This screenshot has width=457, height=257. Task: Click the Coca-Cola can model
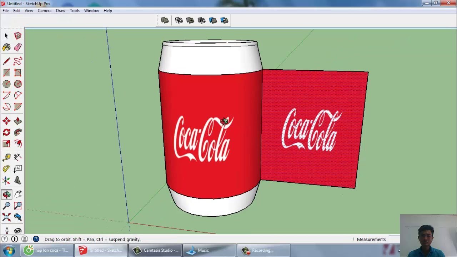211,128
